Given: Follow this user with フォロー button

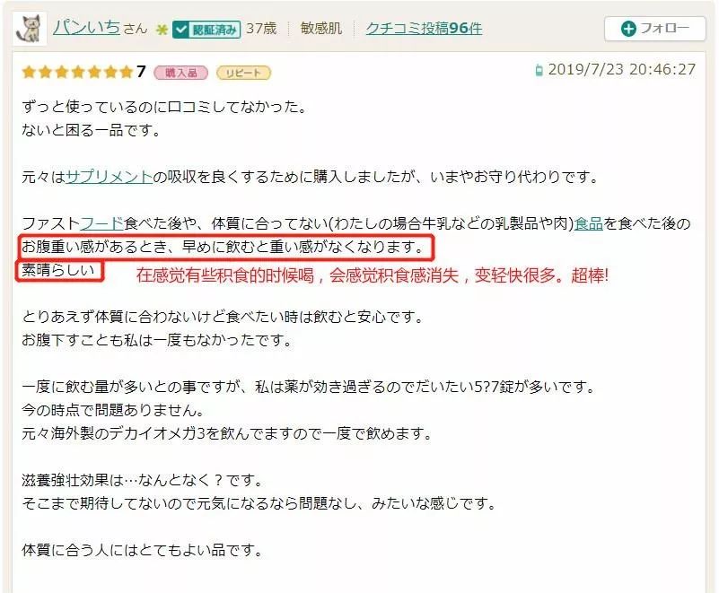Looking at the screenshot, I should click(x=654, y=29).
